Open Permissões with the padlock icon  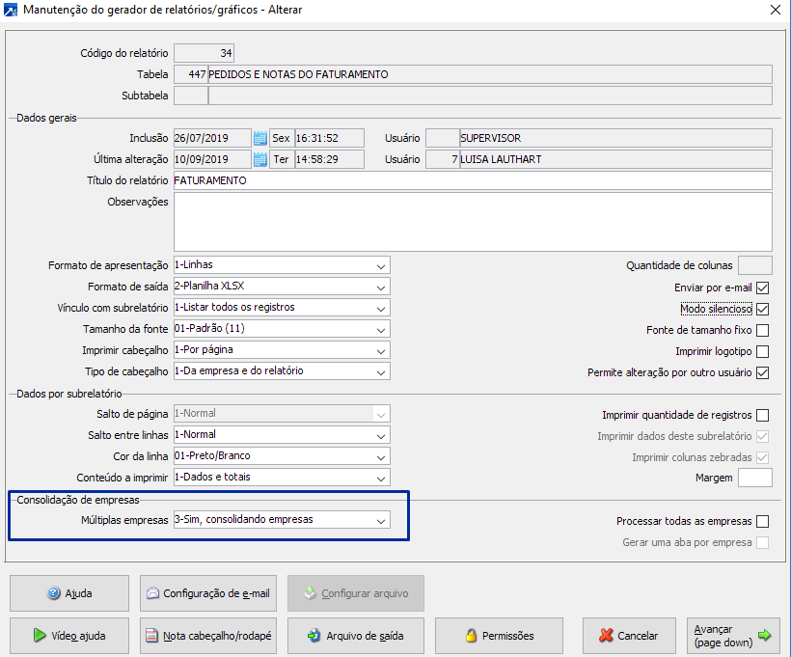point(499,636)
